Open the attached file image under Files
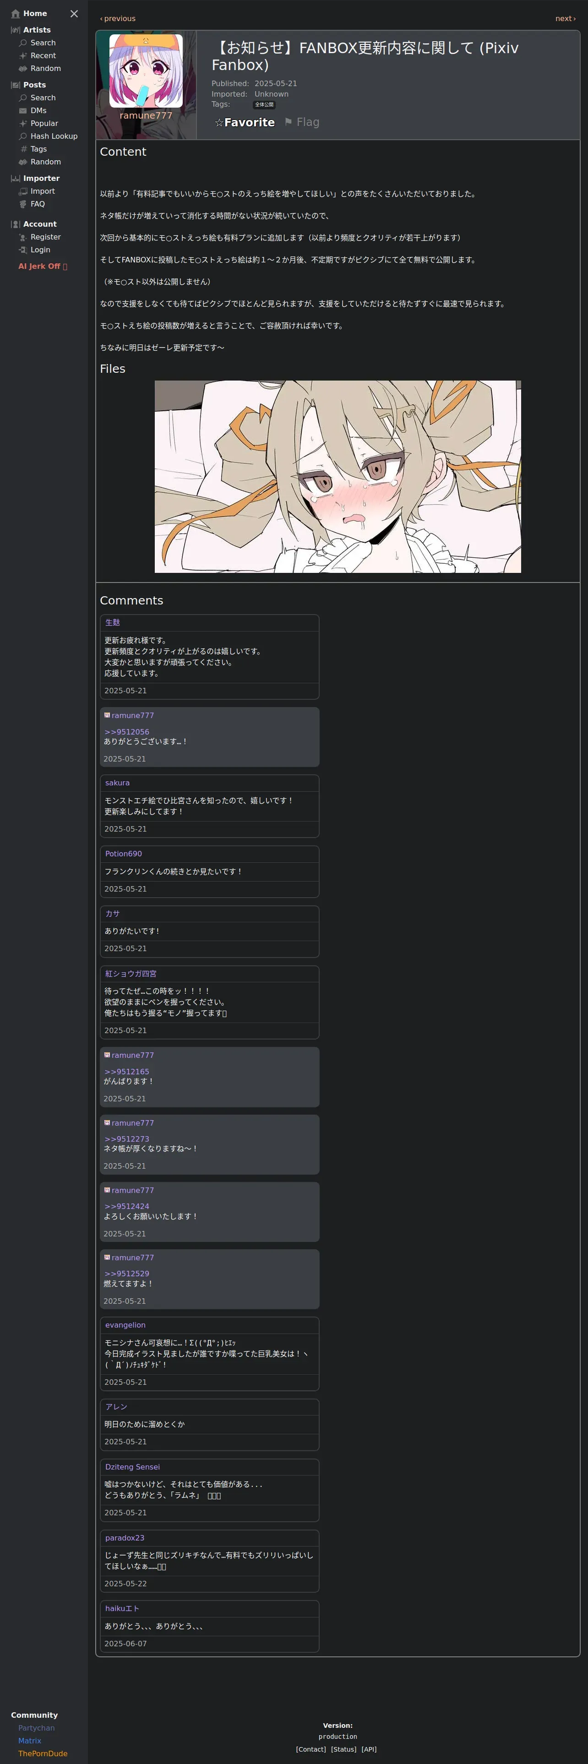The image size is (588, 1764). tap(338, 477)
